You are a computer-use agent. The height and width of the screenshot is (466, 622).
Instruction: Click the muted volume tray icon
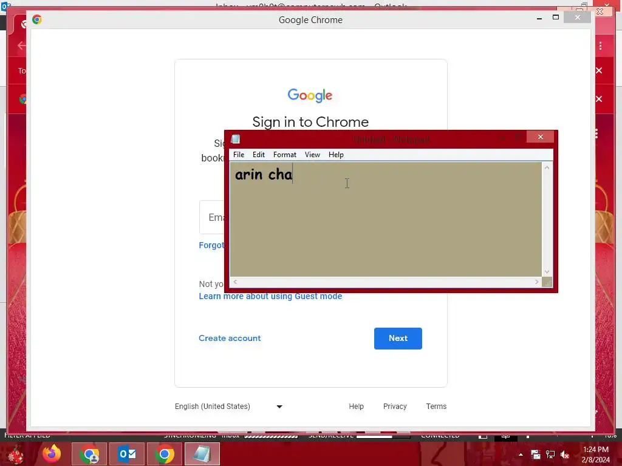tap(565, 454)
